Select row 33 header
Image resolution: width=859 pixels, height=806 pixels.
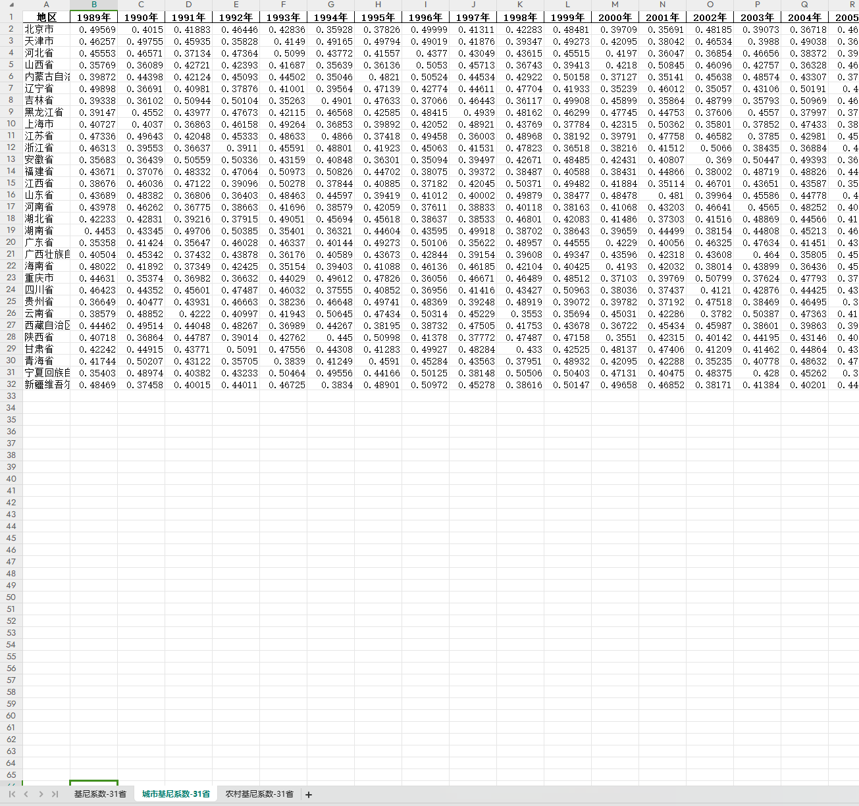tap(11, 396)
